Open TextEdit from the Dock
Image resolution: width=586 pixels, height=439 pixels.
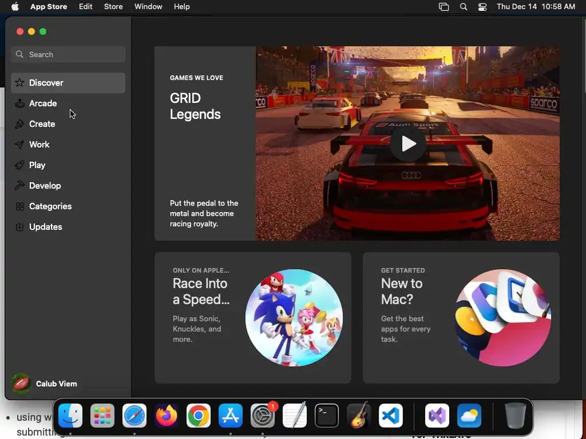pos(295,416)
